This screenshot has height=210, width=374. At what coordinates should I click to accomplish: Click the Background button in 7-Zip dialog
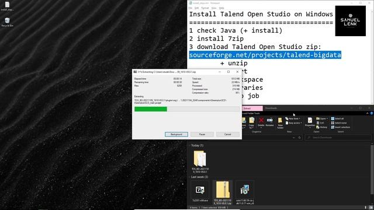coord(176,134)
